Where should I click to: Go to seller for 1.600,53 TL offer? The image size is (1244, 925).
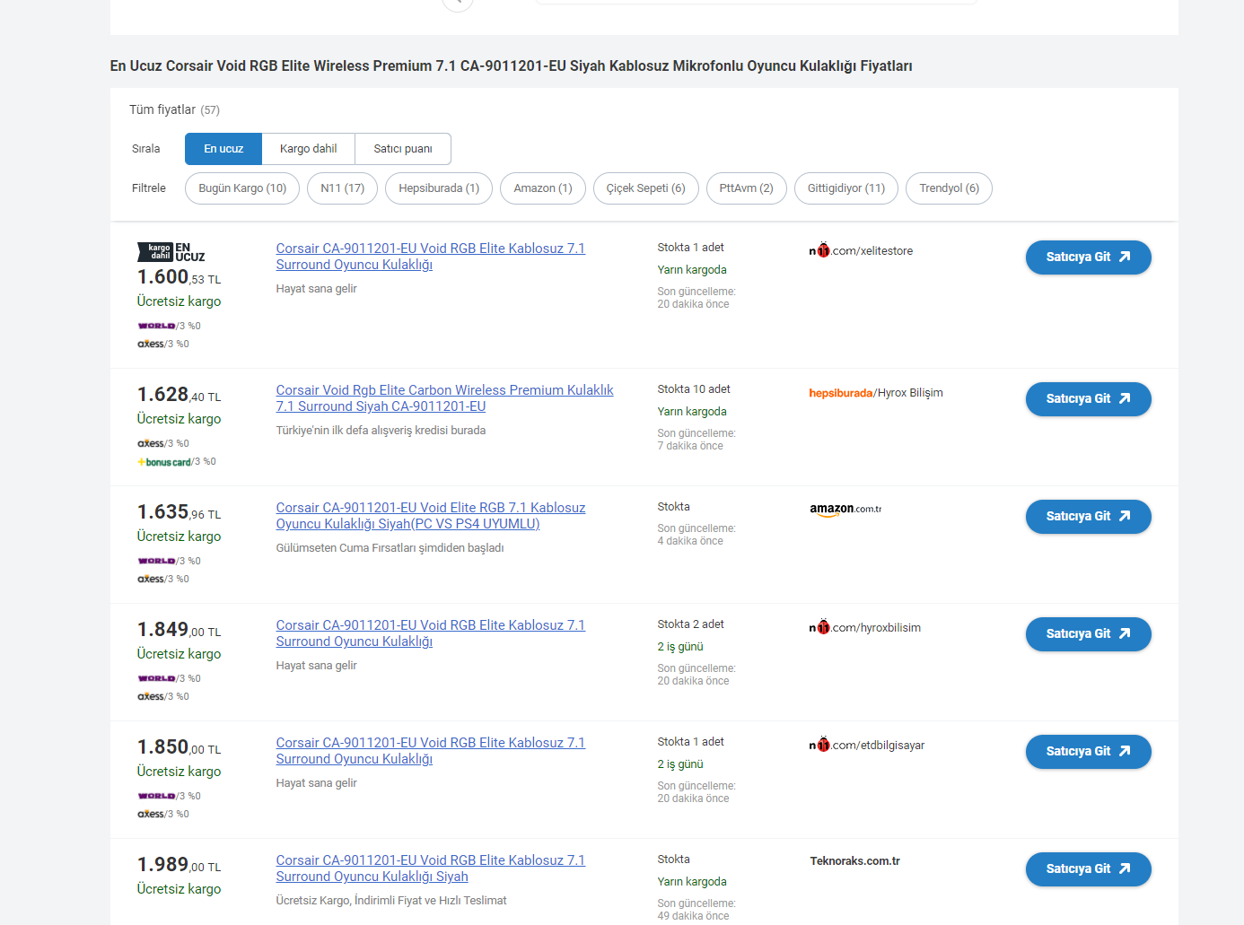(x=1088, y=257)
